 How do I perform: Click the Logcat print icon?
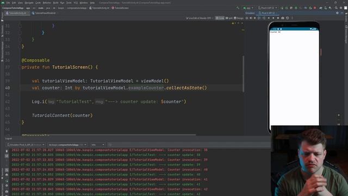(7, 175)
